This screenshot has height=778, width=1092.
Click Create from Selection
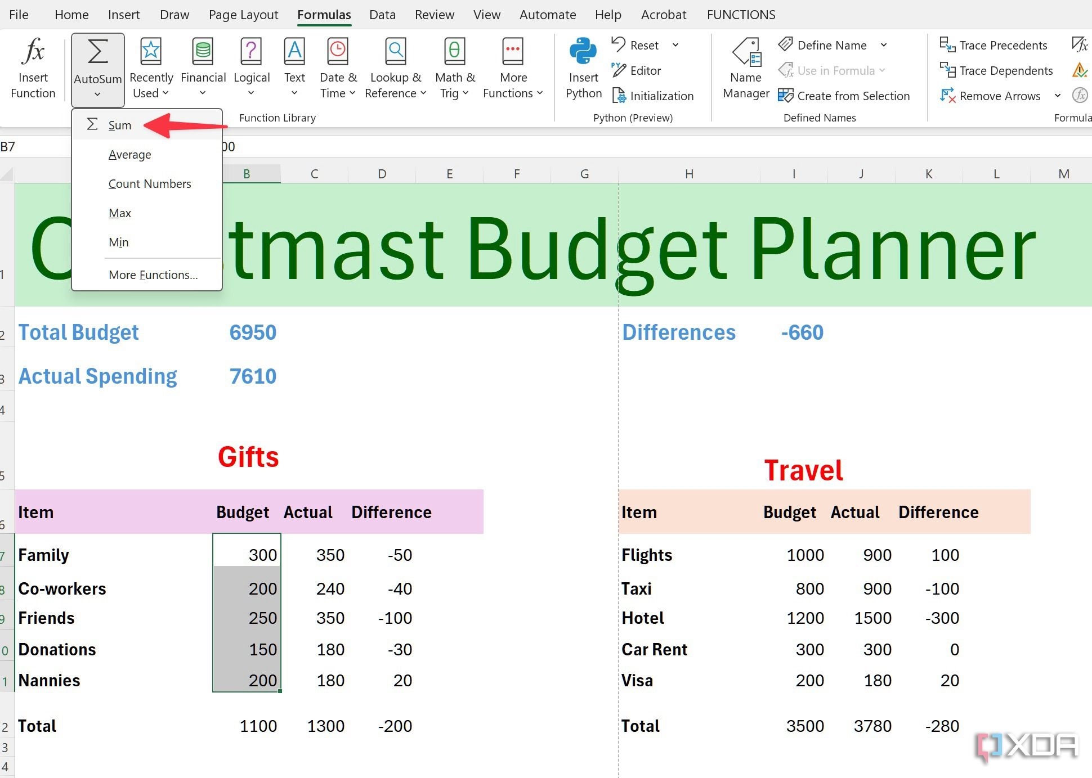coord(844,96)
